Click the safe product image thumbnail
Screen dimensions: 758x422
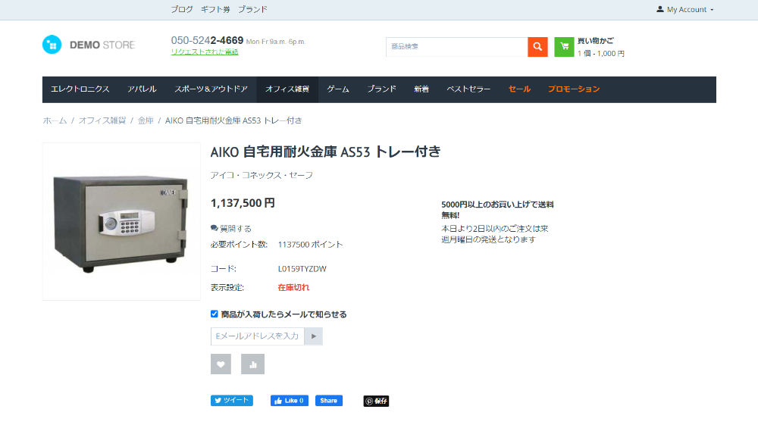[121, 221]
